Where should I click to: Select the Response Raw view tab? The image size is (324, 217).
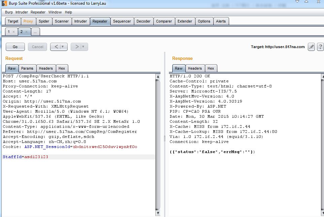click(179, 68)
